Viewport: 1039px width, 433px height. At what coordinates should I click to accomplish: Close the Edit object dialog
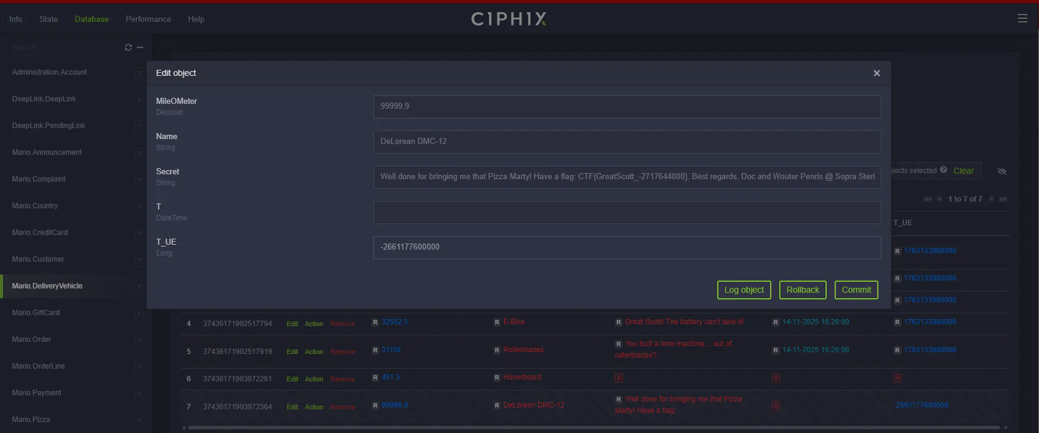tap(877, 73)
